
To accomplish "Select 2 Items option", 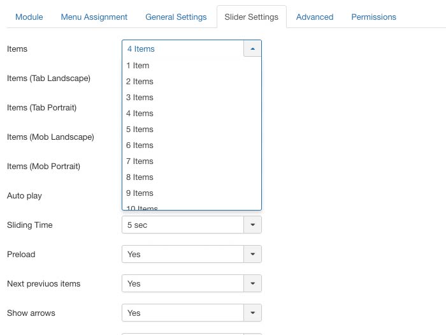I will (140, 81).
